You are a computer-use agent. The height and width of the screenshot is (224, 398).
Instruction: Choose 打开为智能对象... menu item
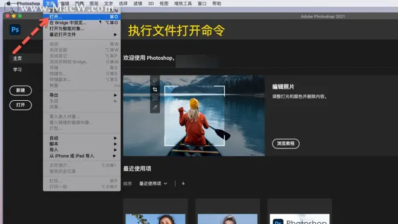[82, 28]
